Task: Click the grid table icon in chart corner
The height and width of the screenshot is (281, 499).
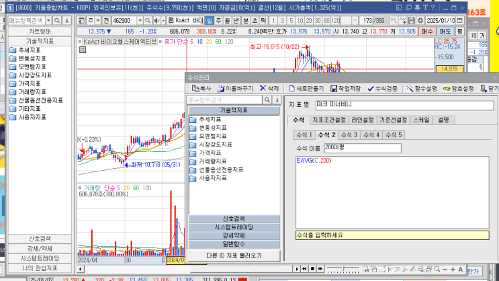Action: [x=83, y=50]
